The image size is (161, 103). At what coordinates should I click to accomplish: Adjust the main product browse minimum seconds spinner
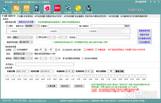pos(46,50)
